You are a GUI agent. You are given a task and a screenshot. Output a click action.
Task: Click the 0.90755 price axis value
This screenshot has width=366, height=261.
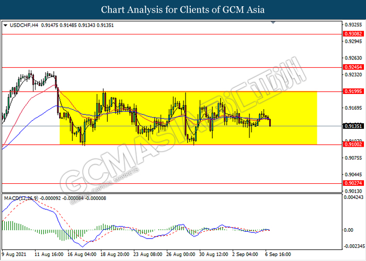[x=353, y=158]
